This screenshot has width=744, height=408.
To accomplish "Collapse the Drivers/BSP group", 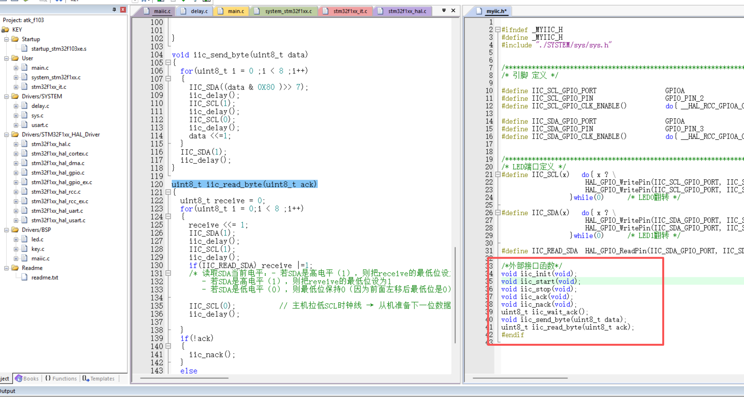I will point(6,230).
